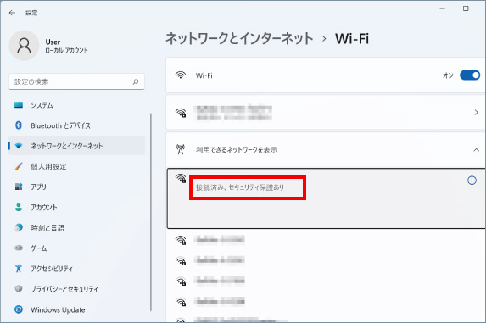Select ネットワークとインターネット in sidebar

click(76, 146)
